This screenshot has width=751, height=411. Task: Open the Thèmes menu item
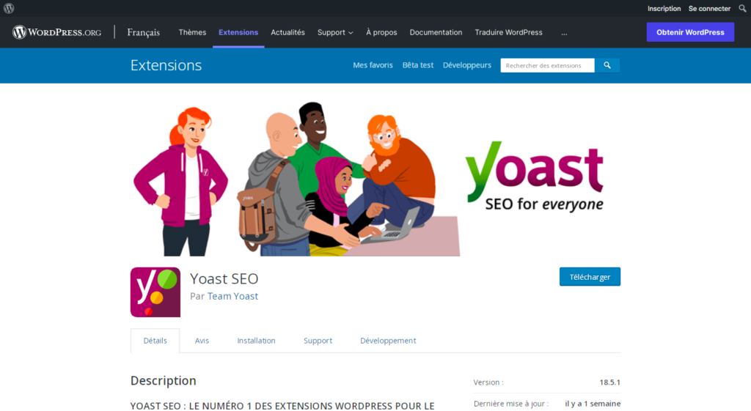point(192,32)
